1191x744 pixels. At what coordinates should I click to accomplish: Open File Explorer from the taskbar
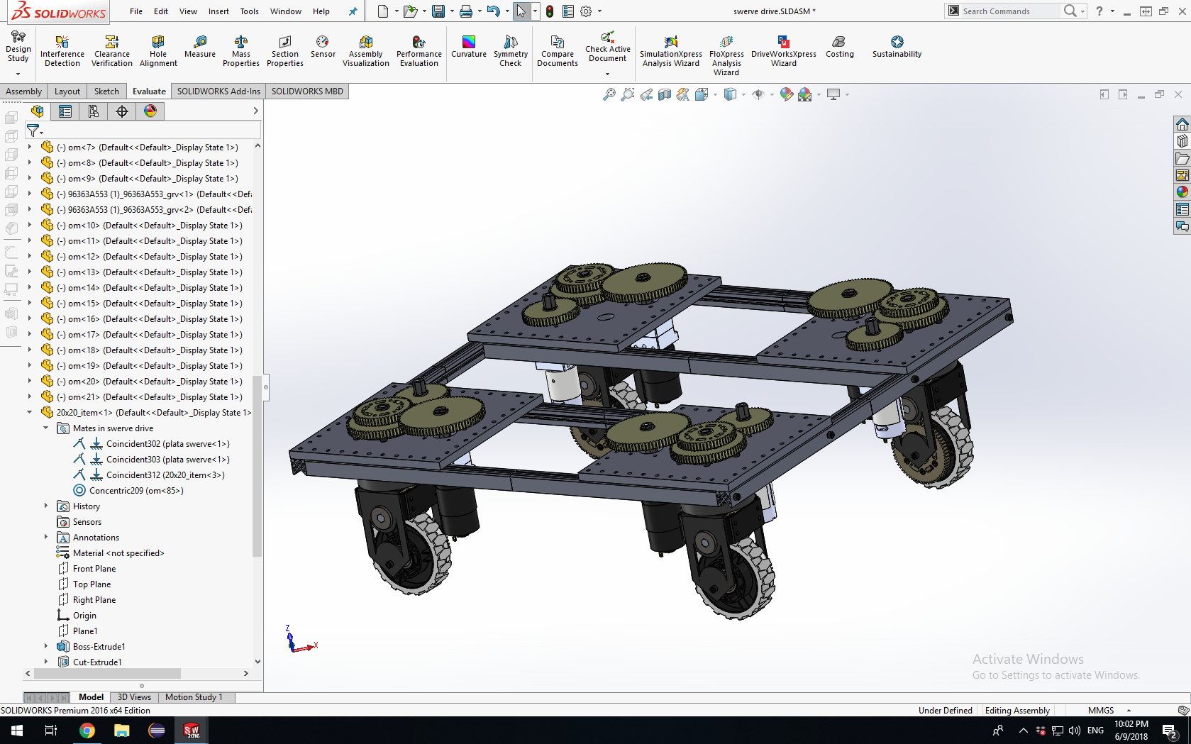[x=121, y=731]
